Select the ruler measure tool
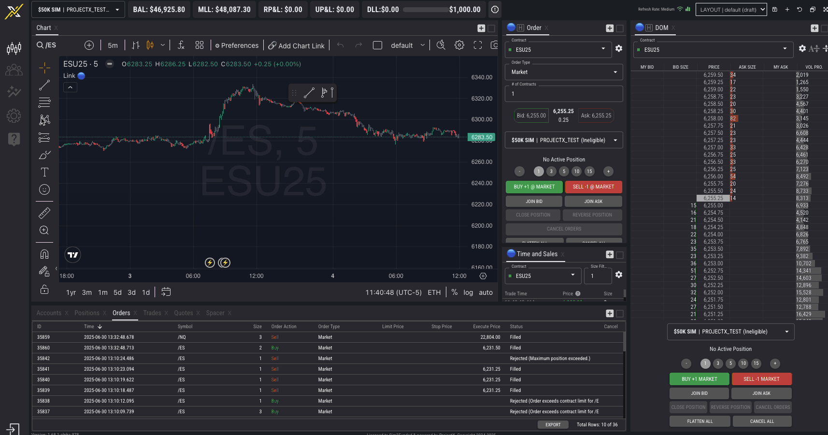Image resolution: width=828 pixels, height=435 pixels. point(44,213)
